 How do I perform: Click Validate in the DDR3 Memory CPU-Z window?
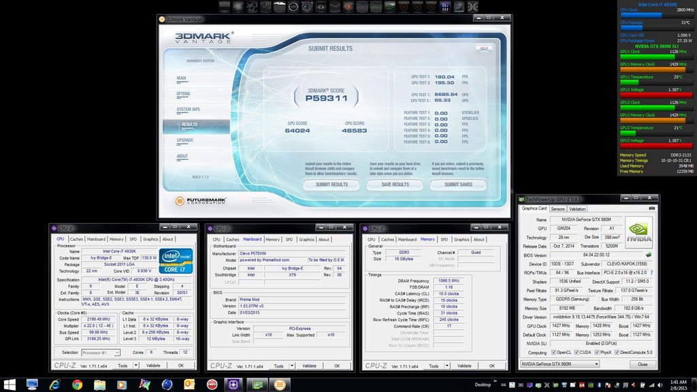[x=464, y=365]
